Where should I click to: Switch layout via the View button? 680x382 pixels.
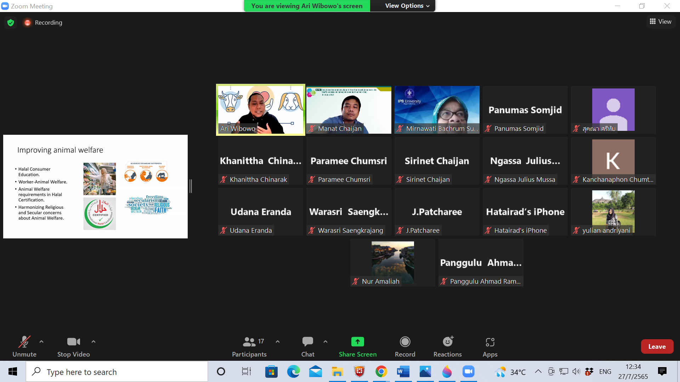(661, 22)
